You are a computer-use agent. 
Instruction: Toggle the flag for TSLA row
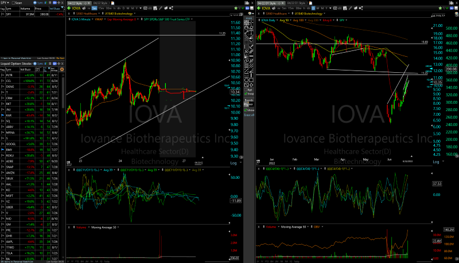click(x=3, y=253)
